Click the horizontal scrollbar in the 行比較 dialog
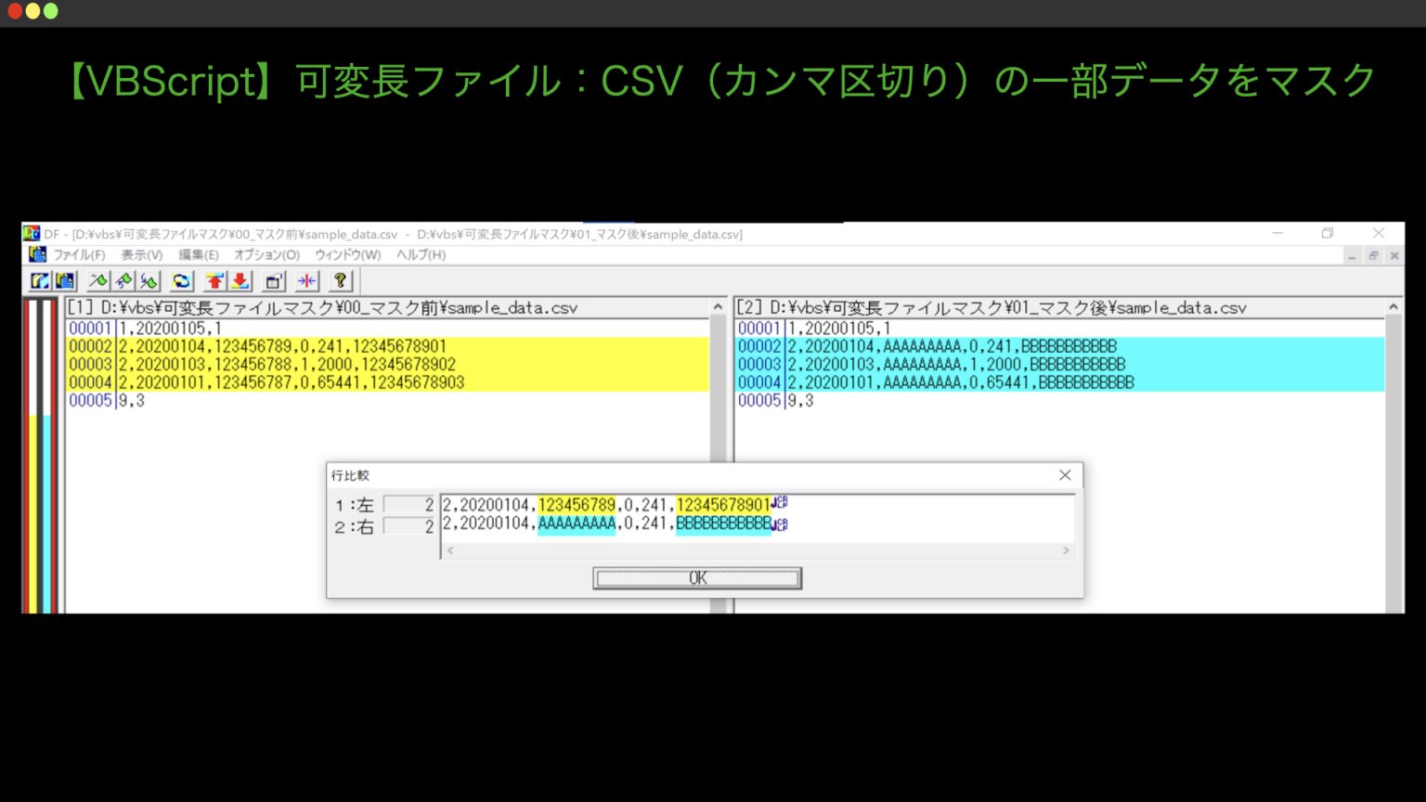The height and width of the screenshot is (802, 1426). (757, 550)
